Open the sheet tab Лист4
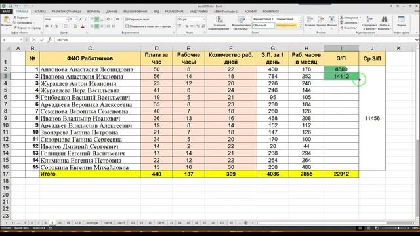This screenshot has height=236, width=420. click(108, 223)
